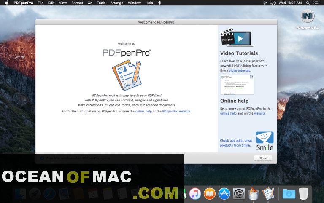Click the PDFpenPro document and pen logo

pyautogui.click(x=127, y=75)
